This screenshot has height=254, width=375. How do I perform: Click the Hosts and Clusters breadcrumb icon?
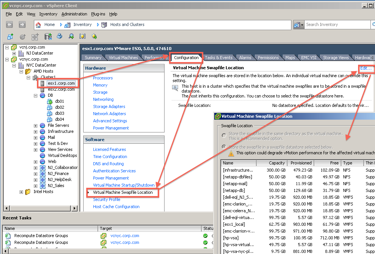tap(104, 24)
